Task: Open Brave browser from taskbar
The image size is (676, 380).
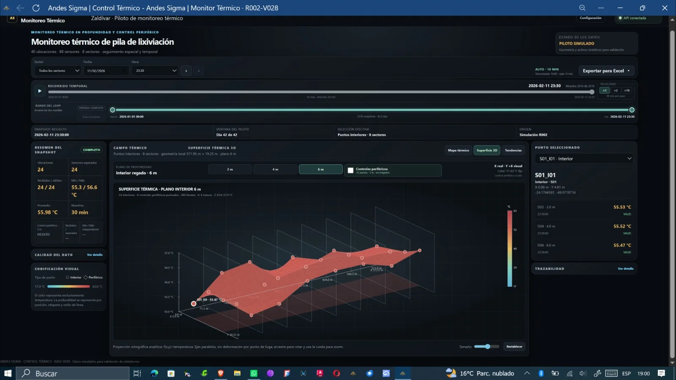Action: coord(221,373)
